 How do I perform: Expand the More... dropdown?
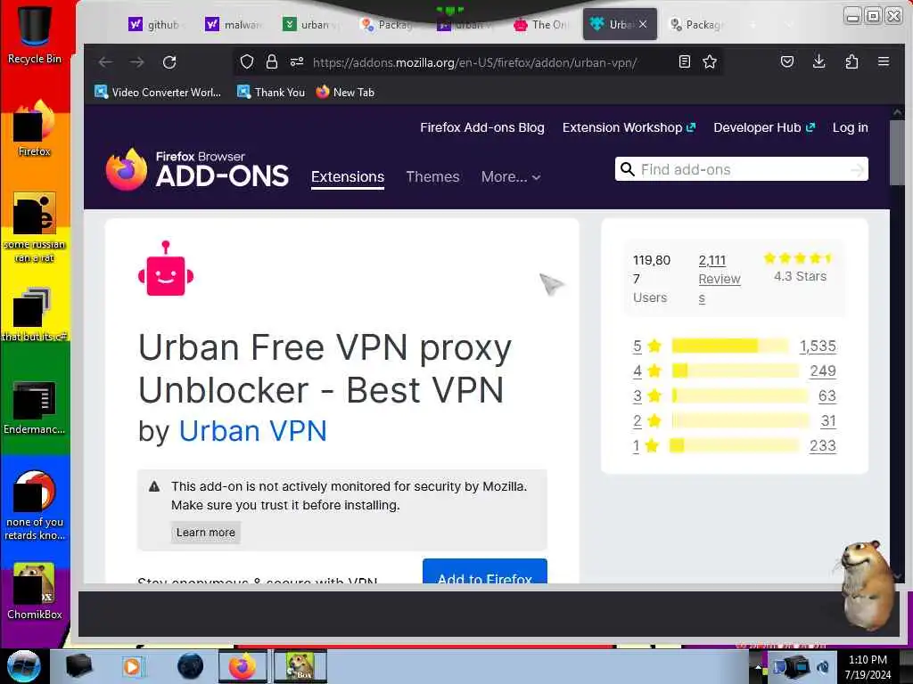click(511, 177)
